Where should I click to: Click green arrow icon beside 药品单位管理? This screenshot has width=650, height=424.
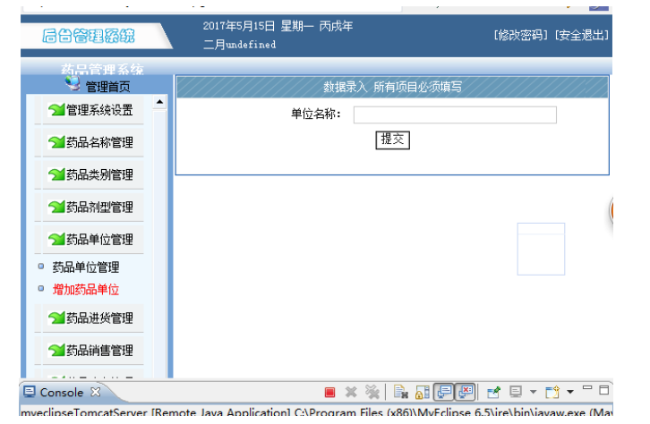tap(56, 240)
